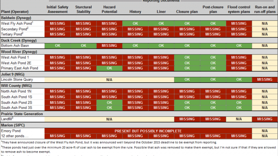The width and height of the screenshot is (278, 156).
Task: Click Emory Pond's Run-on 'N/A' cell
Action: pyautogui.click(x=265, y=131)
